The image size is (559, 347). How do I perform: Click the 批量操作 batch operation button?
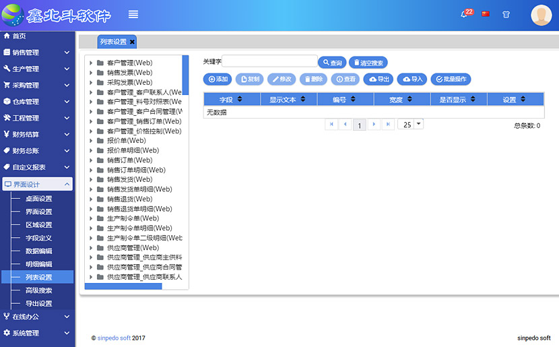pos(451,80)
